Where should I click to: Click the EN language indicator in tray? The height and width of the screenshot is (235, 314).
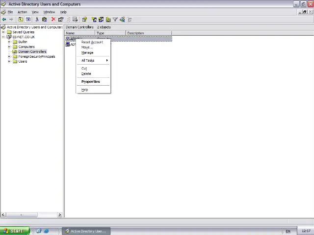point(288,231)
